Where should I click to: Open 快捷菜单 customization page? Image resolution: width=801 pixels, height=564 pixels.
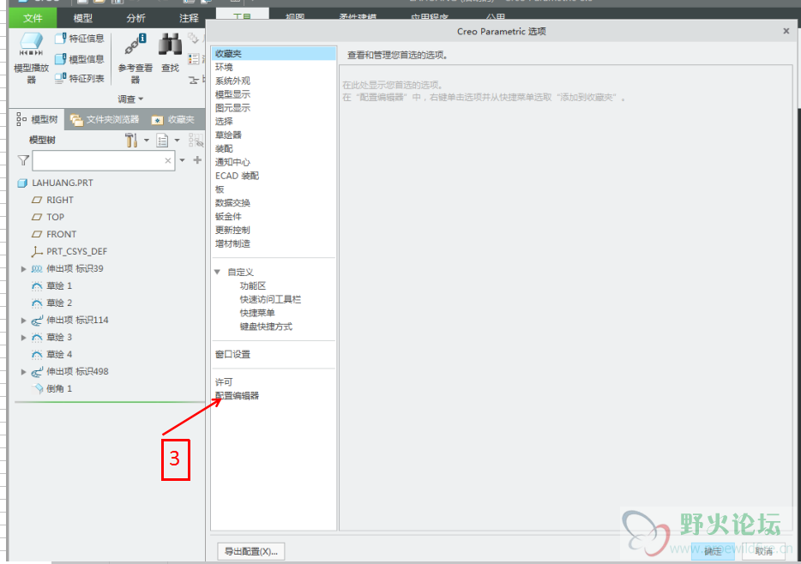coord(257,313)
